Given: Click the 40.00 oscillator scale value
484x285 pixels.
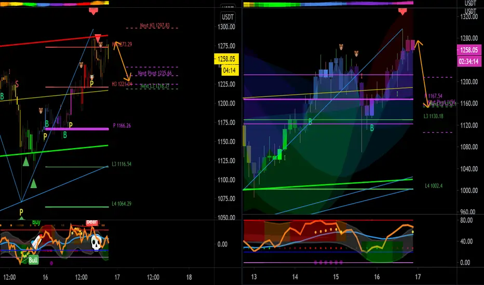Looking at the screenshot, I should point(466,241).
